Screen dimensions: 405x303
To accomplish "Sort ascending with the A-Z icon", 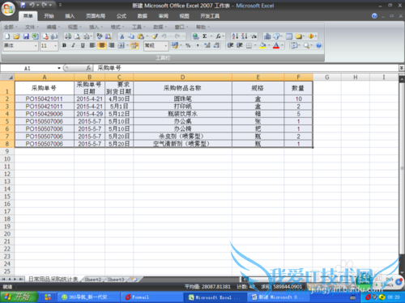I will pyautogui.click(x=235, y=36).
